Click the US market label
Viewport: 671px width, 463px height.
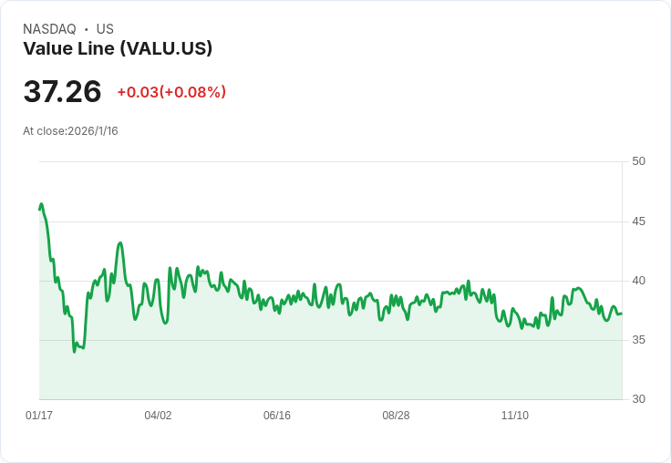click(105, 29)
